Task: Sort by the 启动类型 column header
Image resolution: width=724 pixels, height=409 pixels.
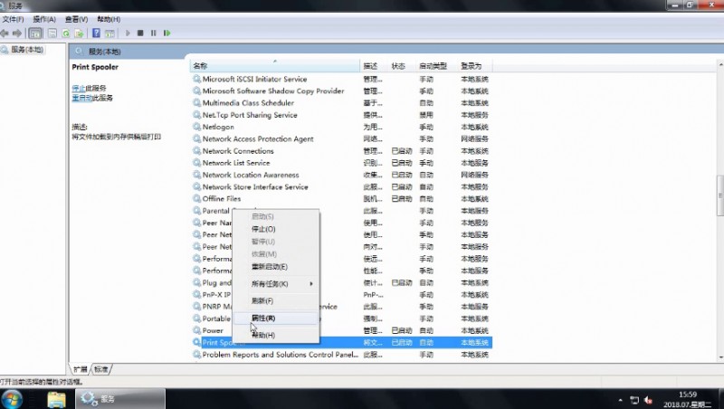Action: (436, 66)
